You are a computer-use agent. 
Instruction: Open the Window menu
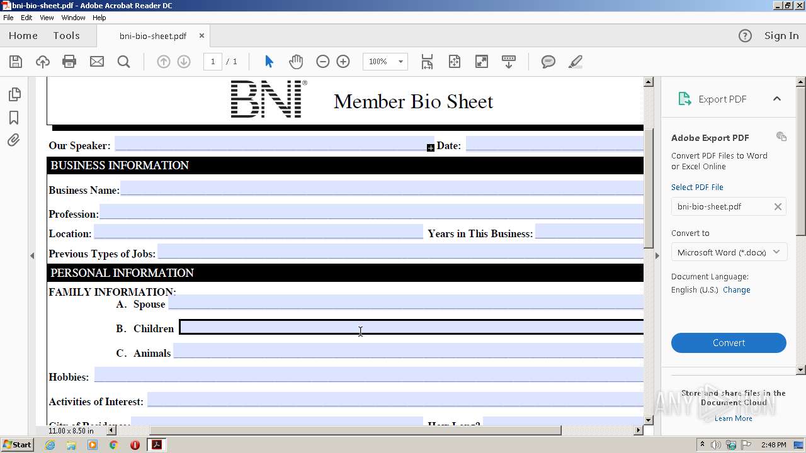[x=73, y=18]
